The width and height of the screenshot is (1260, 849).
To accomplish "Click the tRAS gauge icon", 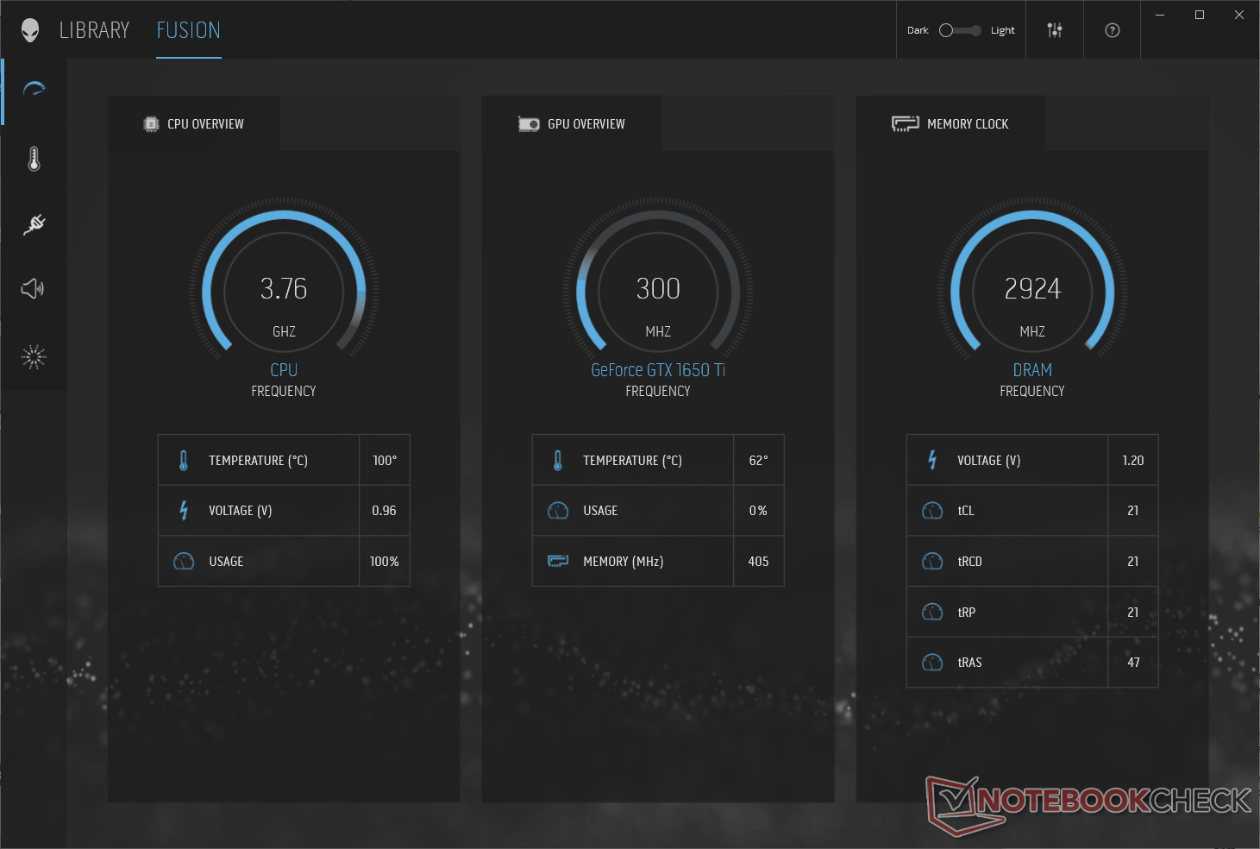I will (932, 663).
